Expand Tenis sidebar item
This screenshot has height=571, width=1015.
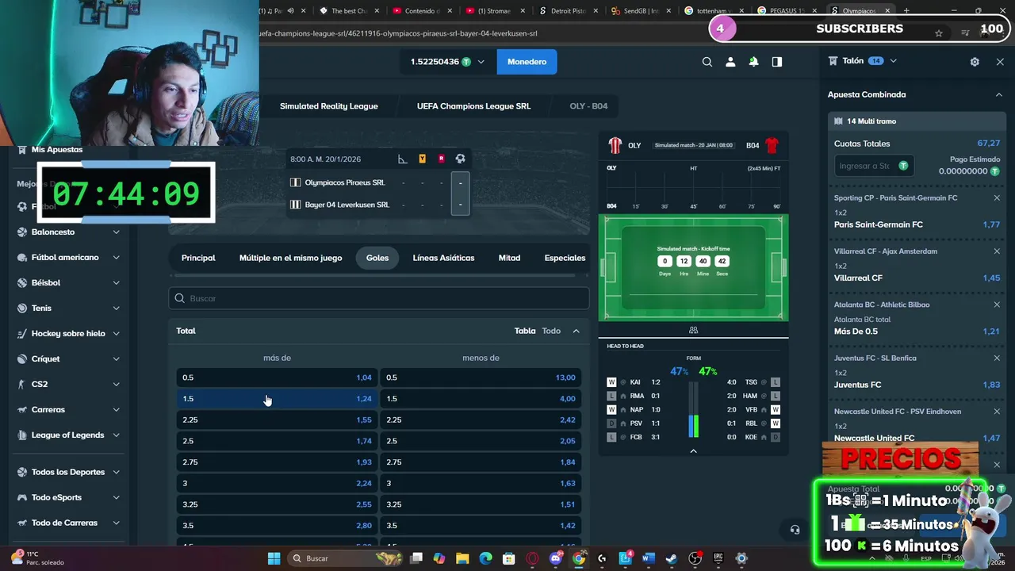[x=116, y=308]
